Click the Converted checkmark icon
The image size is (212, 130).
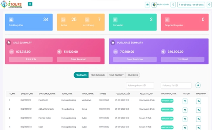[x=115, y=20]
